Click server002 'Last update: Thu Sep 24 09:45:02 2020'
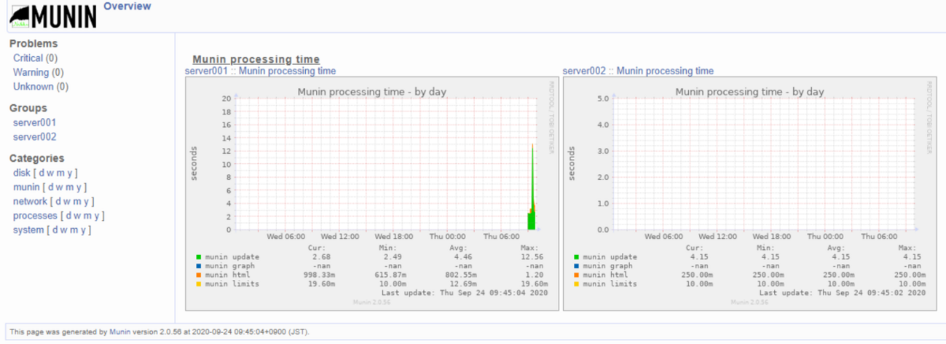 [843, 293]
